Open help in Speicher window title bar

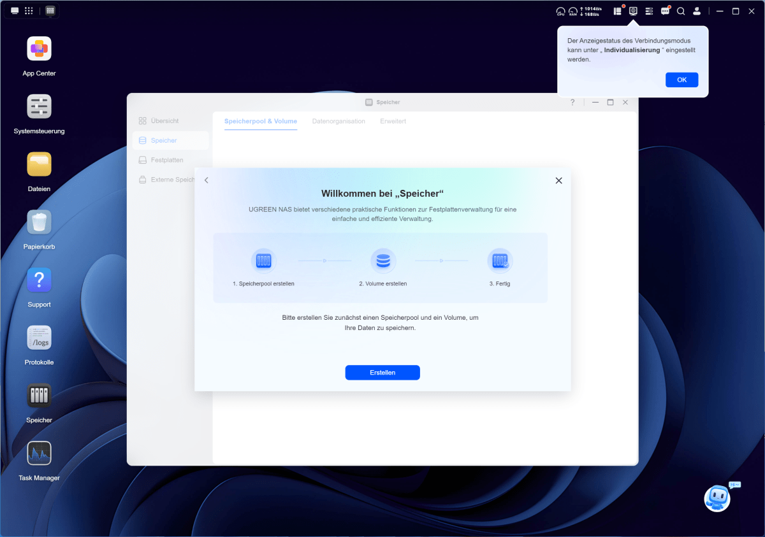(x=572, y=102)
